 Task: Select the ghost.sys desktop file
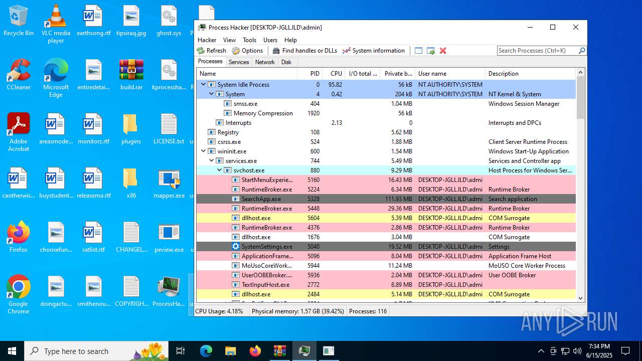169,21
